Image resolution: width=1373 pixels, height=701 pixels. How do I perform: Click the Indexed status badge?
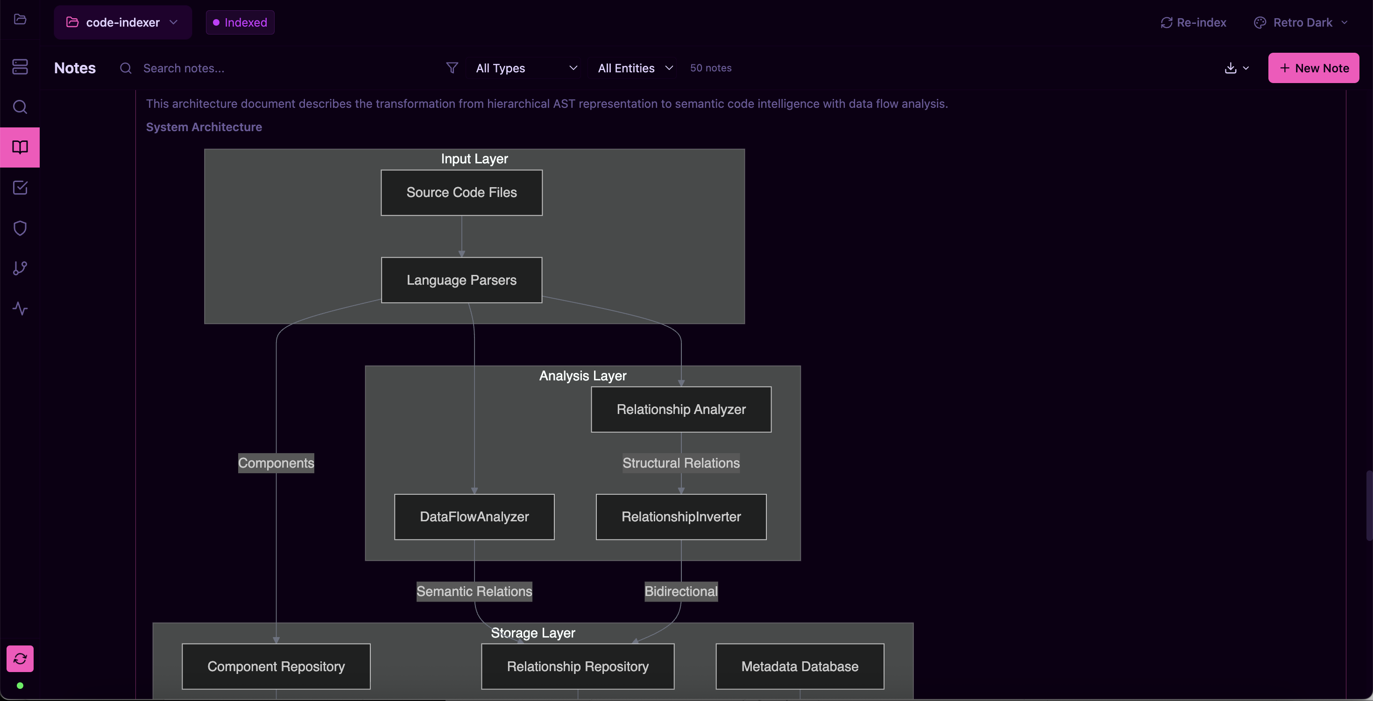coord(240,22)
